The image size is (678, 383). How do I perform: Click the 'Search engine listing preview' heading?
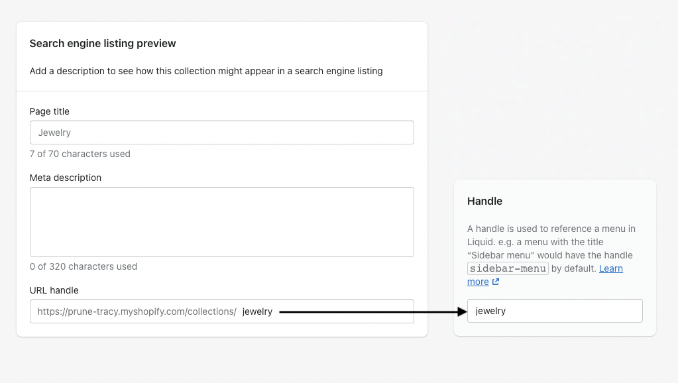coord(103,44)
